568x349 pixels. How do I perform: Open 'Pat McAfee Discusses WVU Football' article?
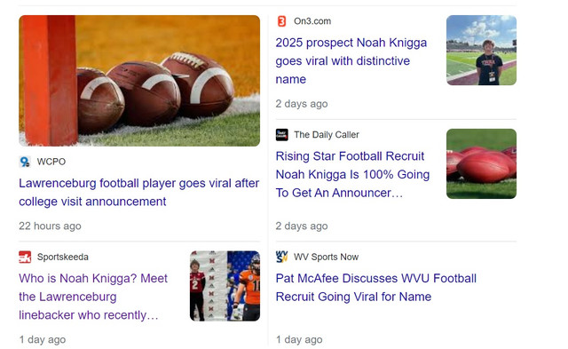pyautogui.click(x=376, y=288)
